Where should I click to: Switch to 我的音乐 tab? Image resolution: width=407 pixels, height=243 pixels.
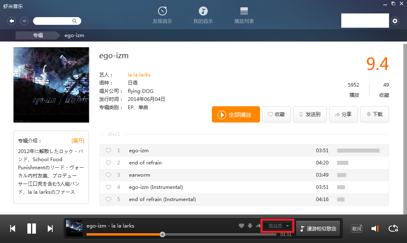203,15
